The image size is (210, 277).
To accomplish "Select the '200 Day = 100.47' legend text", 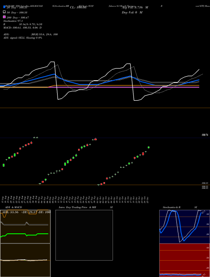I will pyautogui.click(x=18, y=18).
